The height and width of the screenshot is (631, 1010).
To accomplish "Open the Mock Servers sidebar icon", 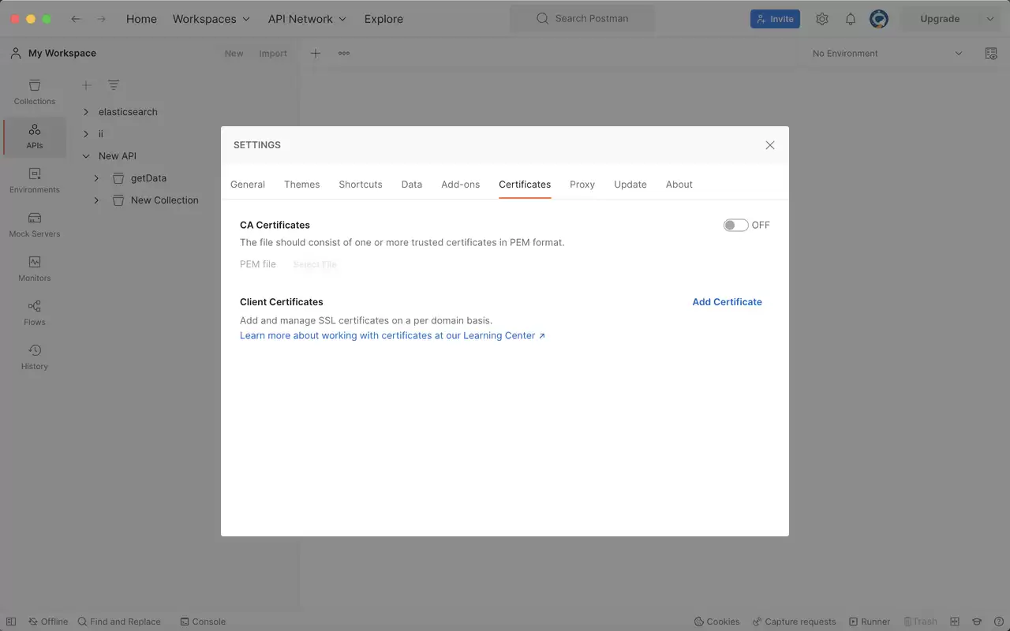I will pos(35,225).
